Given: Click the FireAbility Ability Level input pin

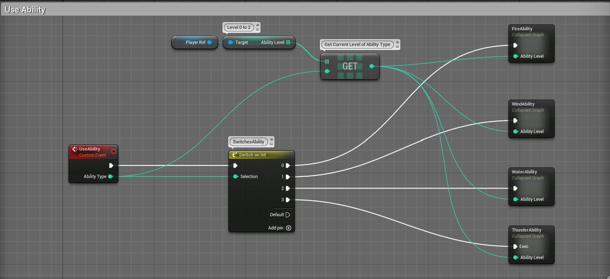Looking at the screenshot, I should [x=515, y=56].
